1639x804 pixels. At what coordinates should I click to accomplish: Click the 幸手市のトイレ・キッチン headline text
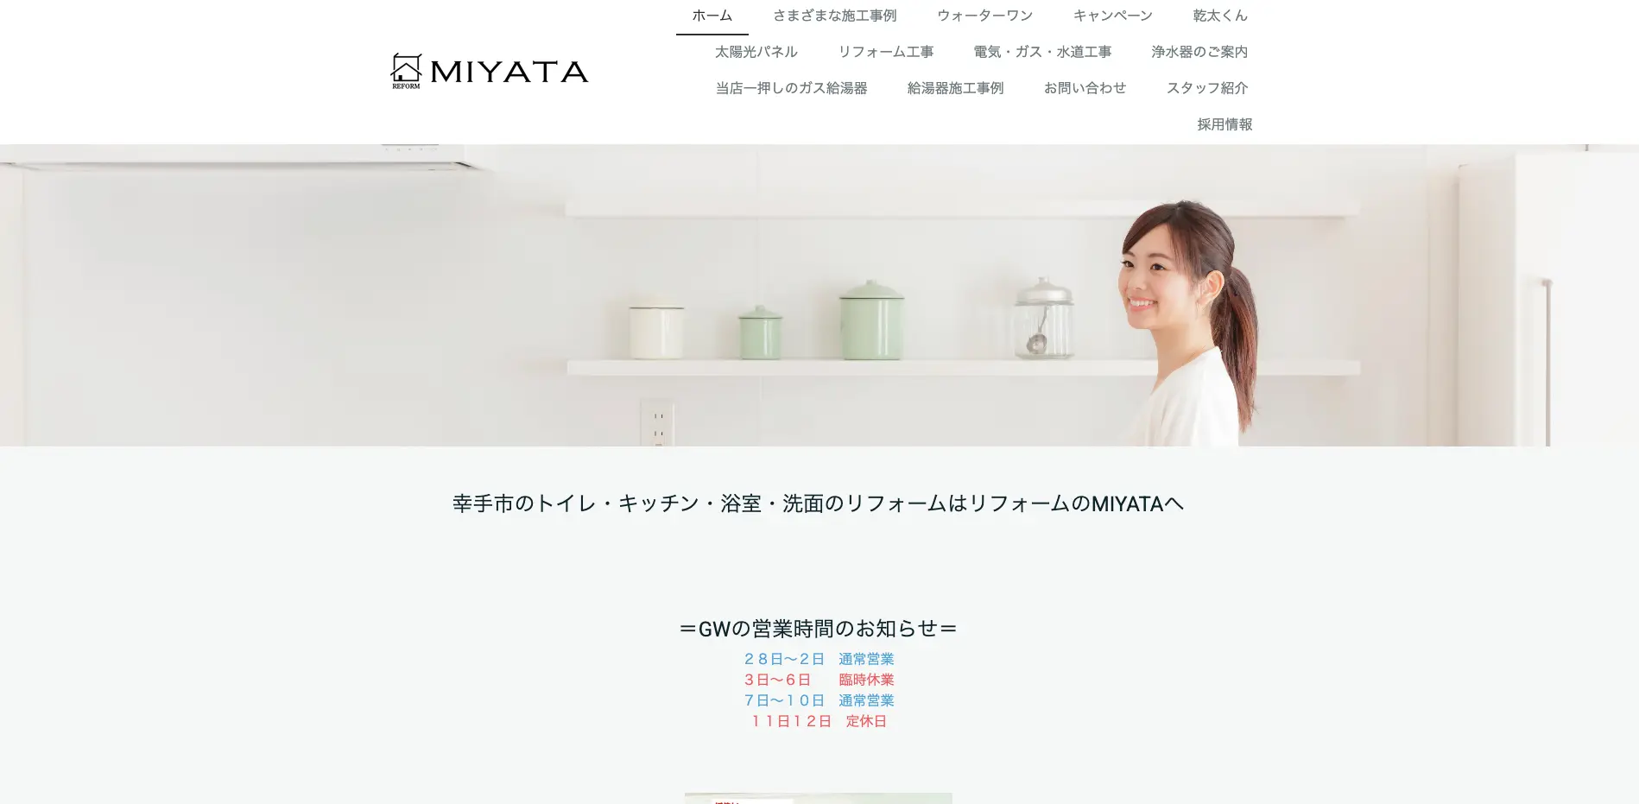tap(819, 503)
